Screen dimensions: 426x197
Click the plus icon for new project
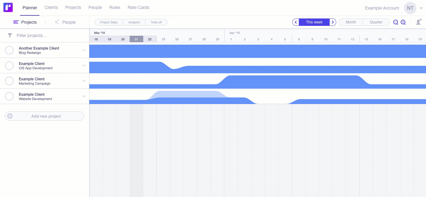click(x=10, y=116)
